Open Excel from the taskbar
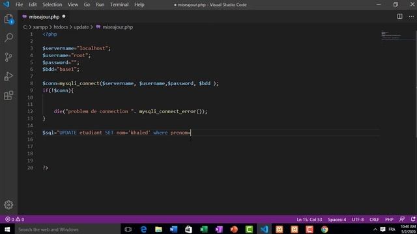Image resolution: width=417 pixels, height=234 pixels. pos(204,229)
